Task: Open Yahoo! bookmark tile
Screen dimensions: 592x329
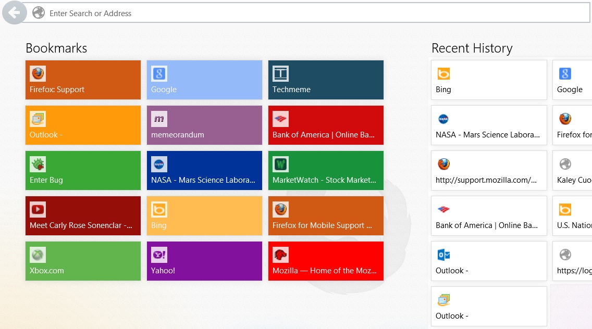Action: [204, 261]
